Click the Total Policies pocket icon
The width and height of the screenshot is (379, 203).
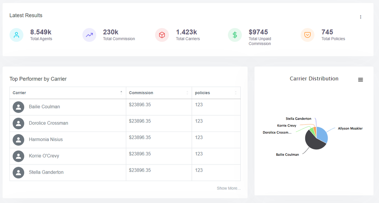(307, 35)
